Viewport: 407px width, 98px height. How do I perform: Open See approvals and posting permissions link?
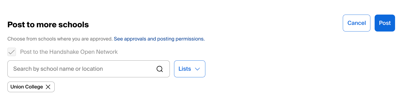159,39
